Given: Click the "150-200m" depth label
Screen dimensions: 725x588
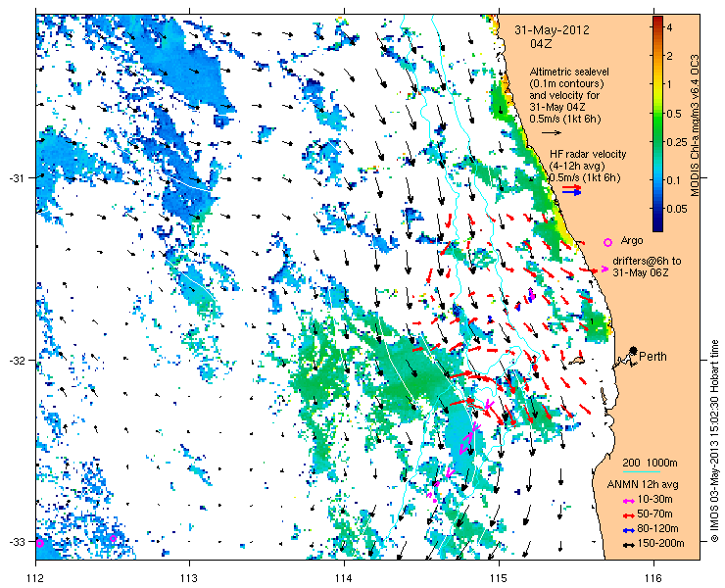Looking at the screenshot, I should point(660,544).
